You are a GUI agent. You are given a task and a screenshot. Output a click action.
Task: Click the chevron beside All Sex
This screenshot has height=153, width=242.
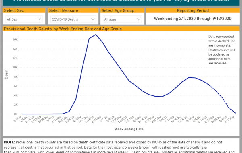click(x=40, y=19)
